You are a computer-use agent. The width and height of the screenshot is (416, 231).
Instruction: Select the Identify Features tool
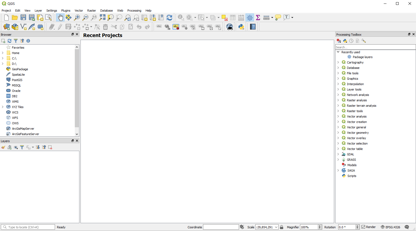pos(181,18)
